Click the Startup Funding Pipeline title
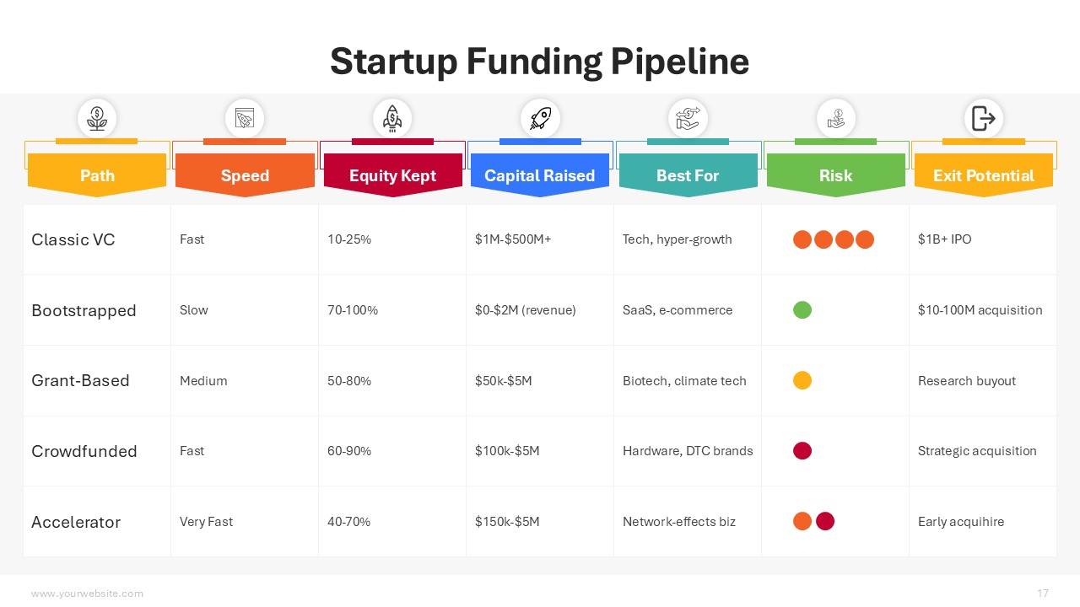Image resolution: width=1080 pixels, height=607 pixels. (539, 62)
